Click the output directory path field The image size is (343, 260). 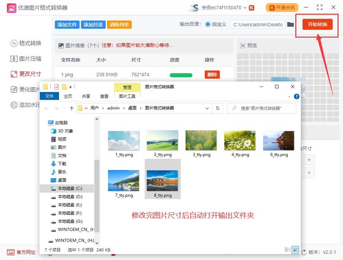[258, 24]
